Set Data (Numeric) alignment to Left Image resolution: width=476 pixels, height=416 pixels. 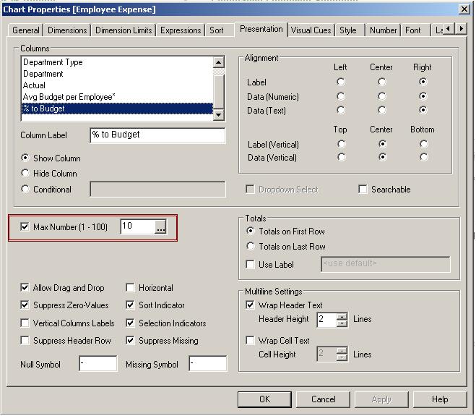(341, 96)
